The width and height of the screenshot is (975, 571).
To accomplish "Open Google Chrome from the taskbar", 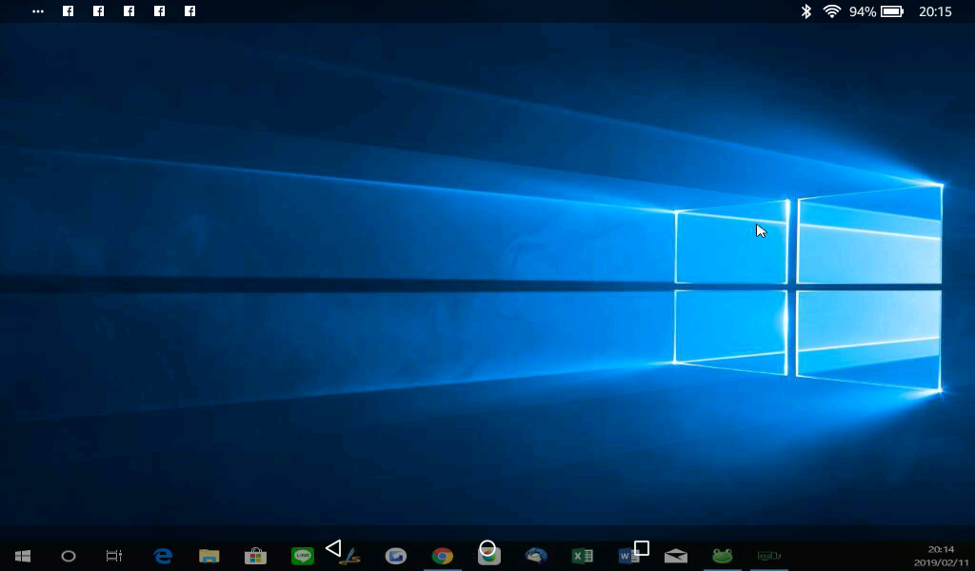I will [x=442, y=556].
